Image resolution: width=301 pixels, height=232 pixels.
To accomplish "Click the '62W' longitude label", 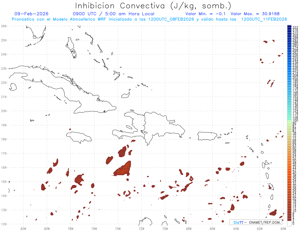I will click(x=260, y=228).
